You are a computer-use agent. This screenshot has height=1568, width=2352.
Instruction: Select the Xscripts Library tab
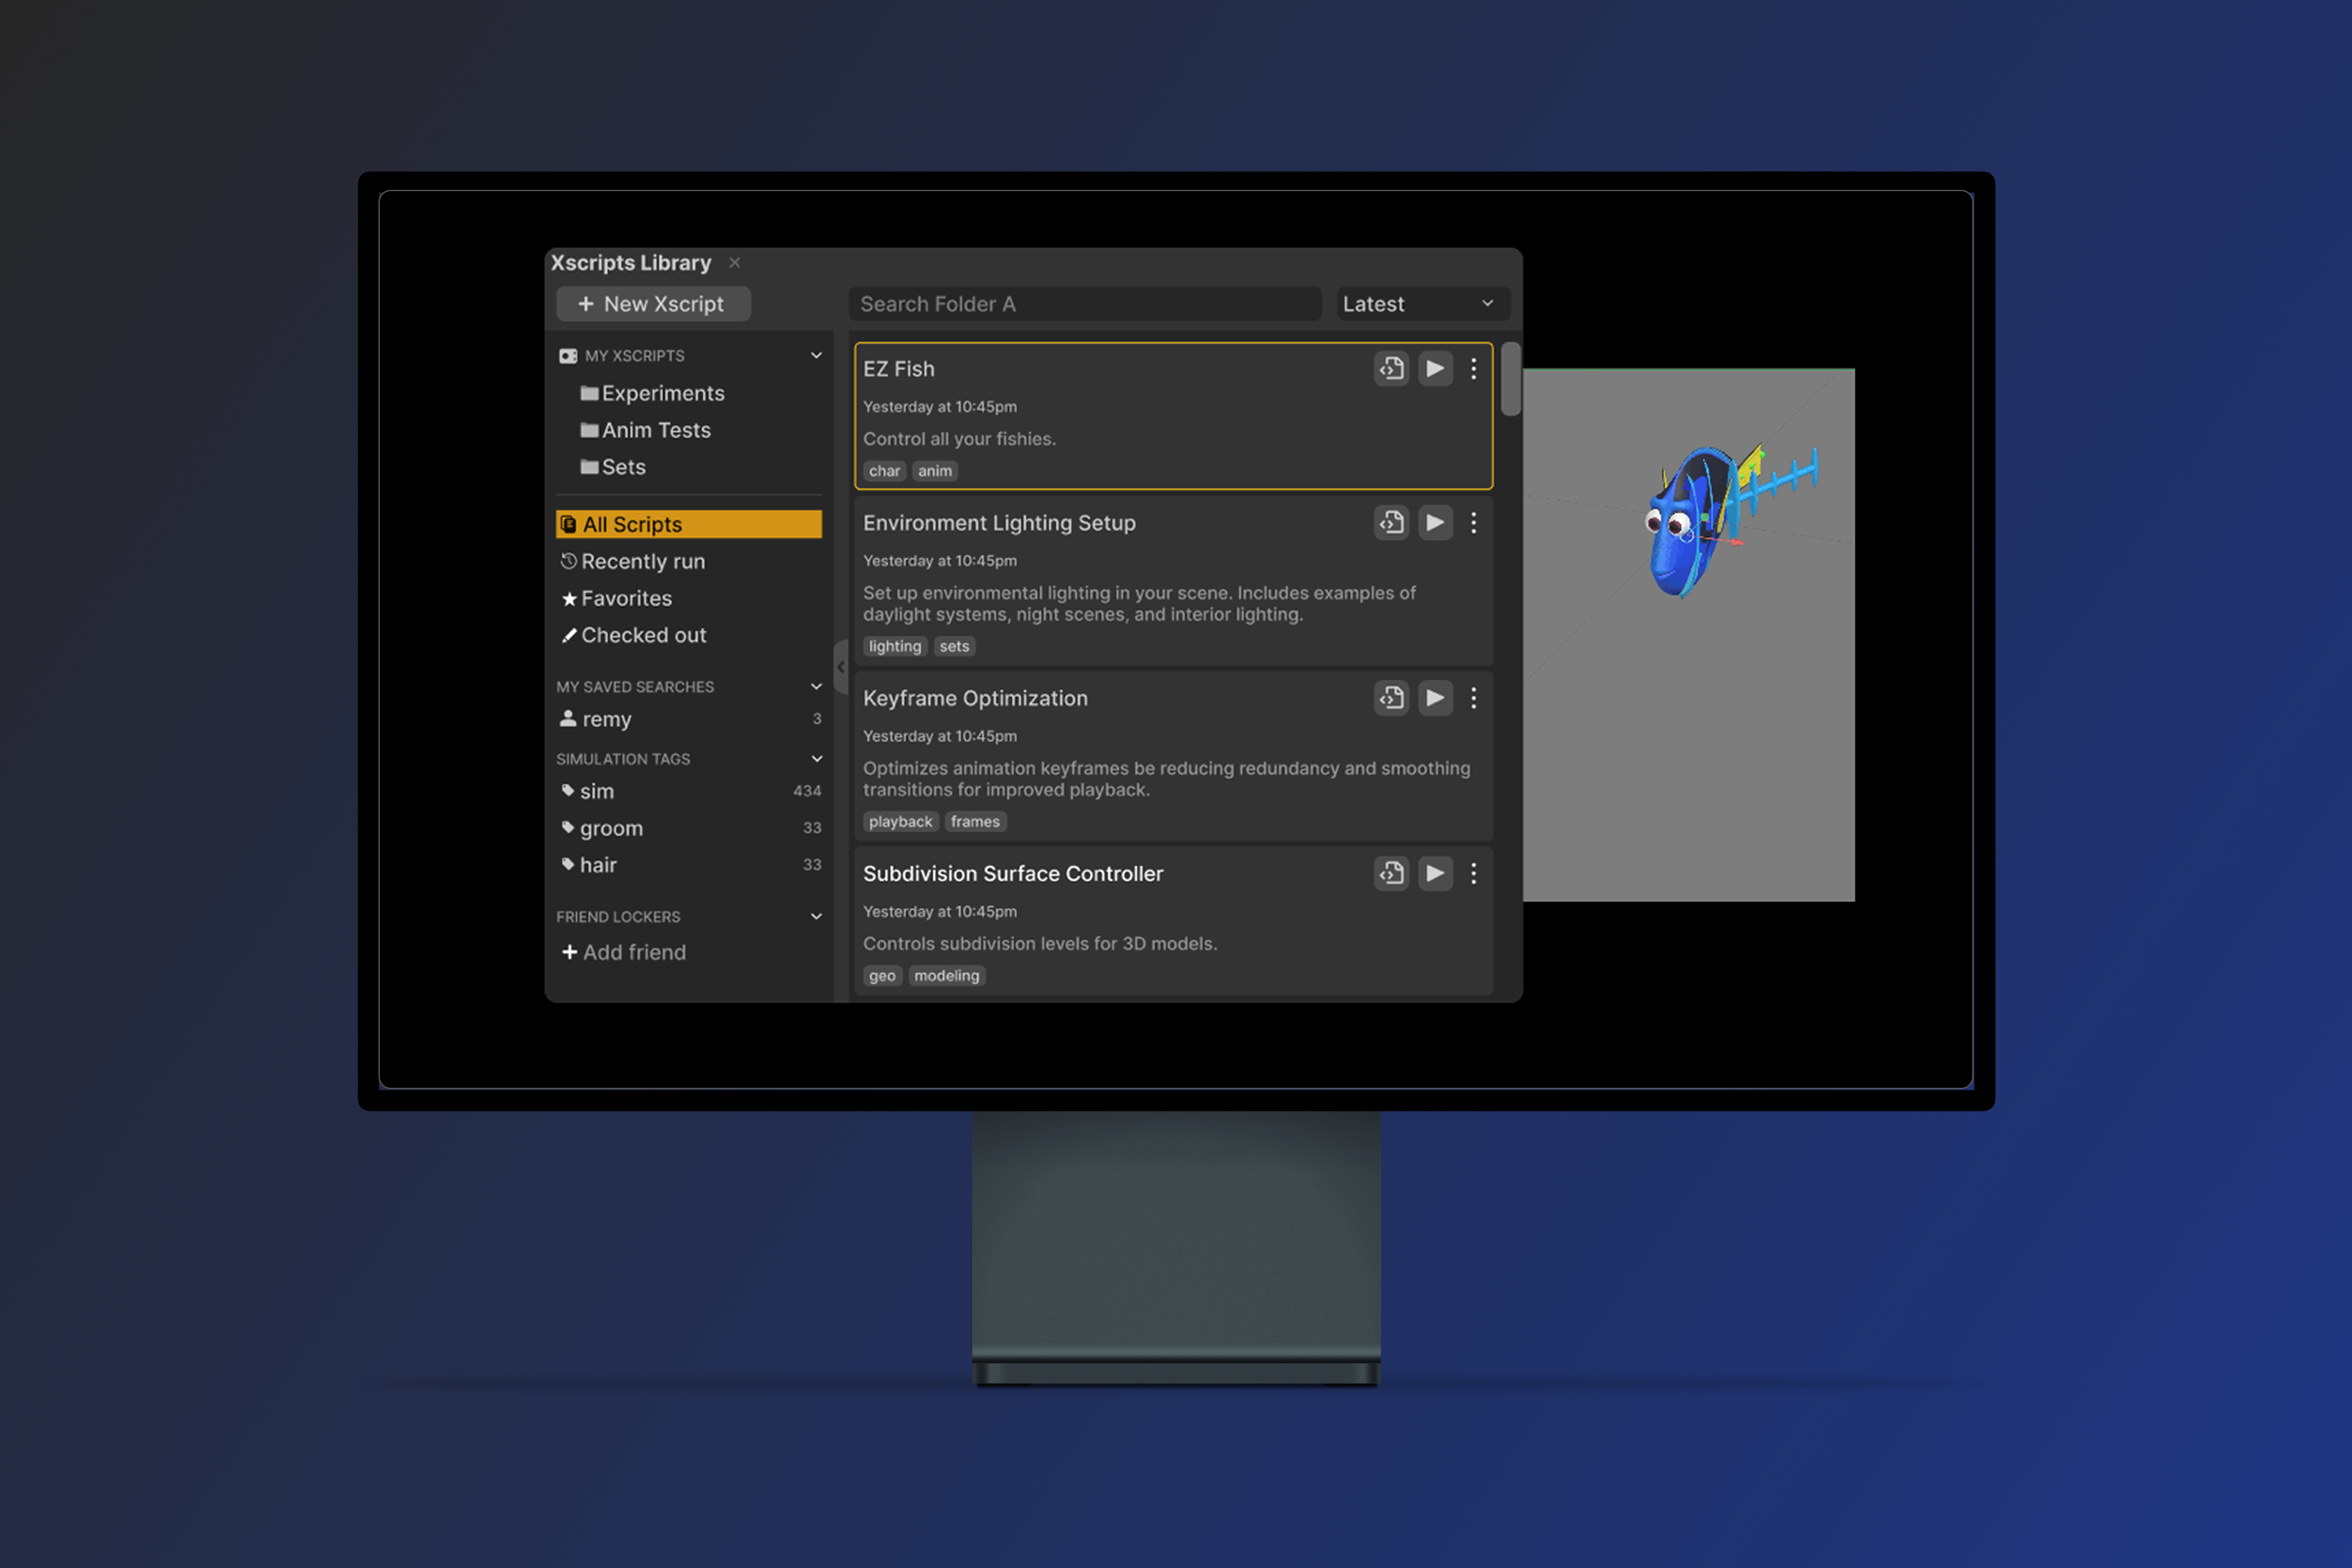point(631,263)
